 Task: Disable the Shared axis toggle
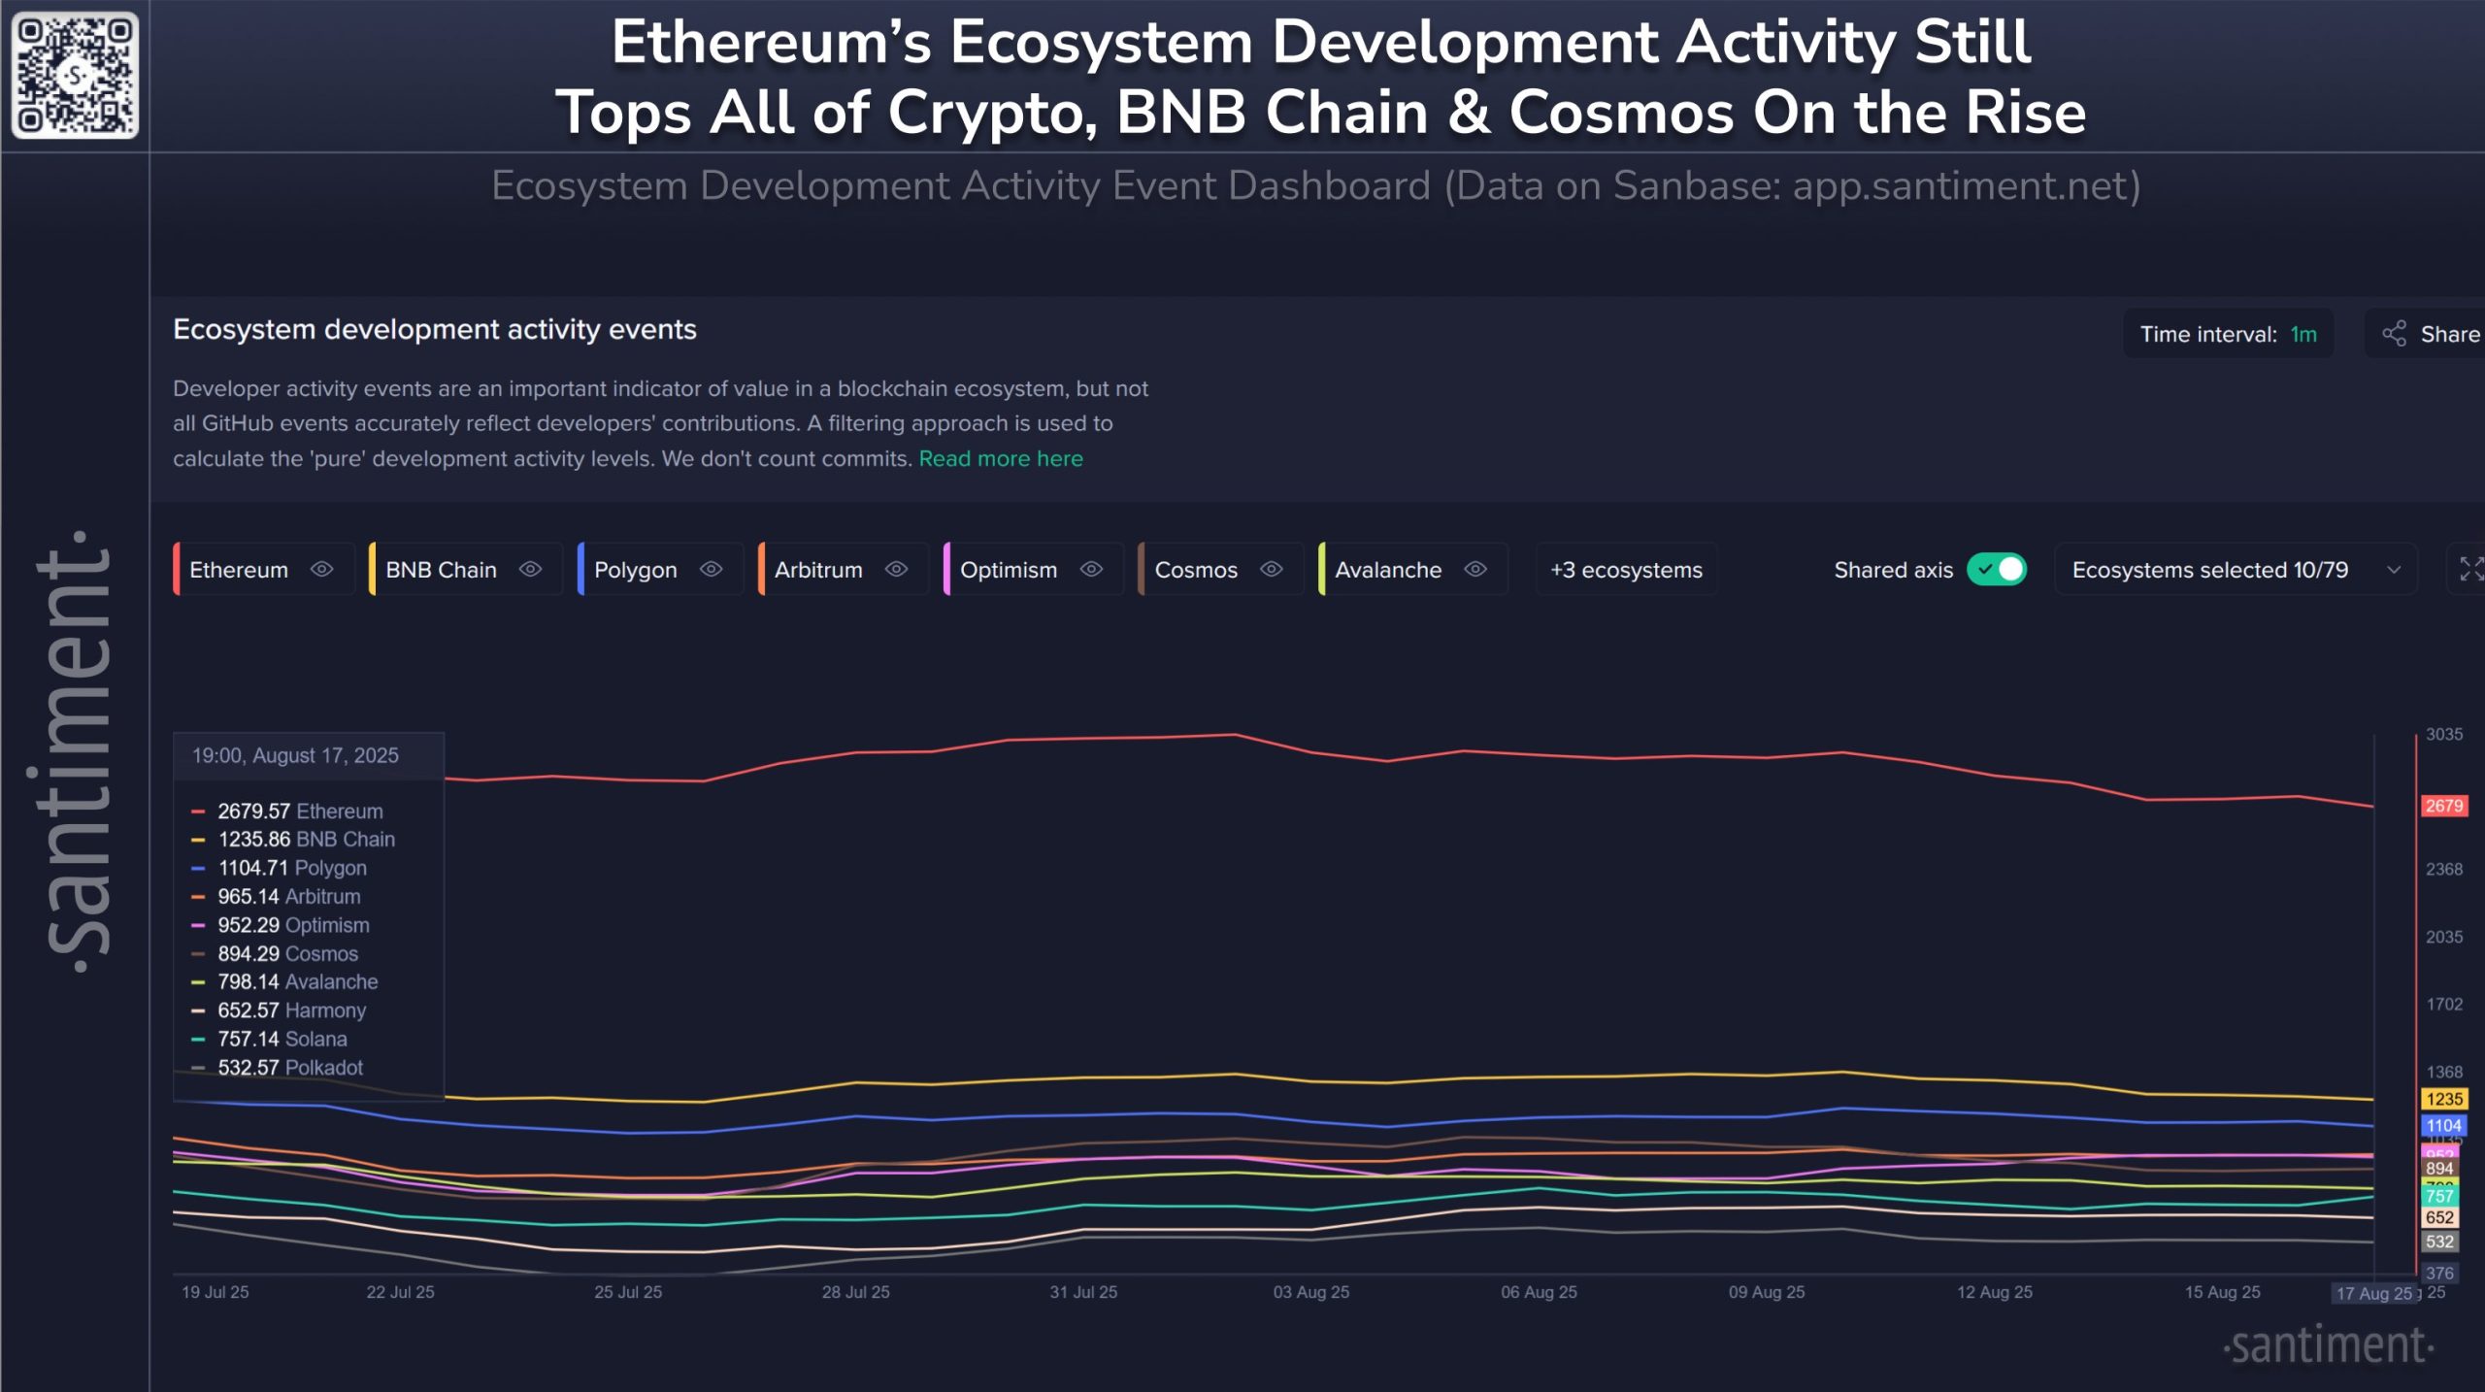1997,570
